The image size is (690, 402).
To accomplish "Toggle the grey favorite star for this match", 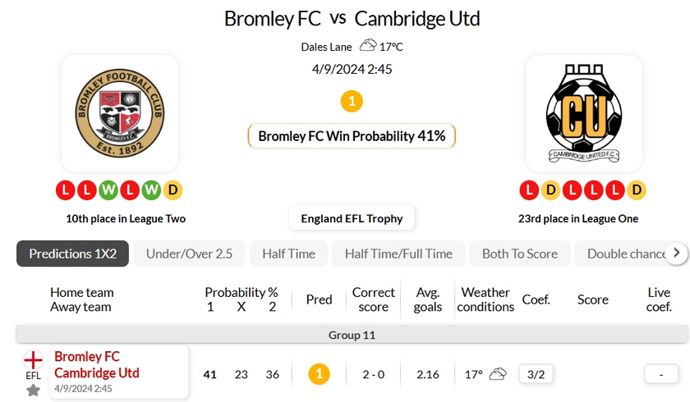I will tap(33, 391).
